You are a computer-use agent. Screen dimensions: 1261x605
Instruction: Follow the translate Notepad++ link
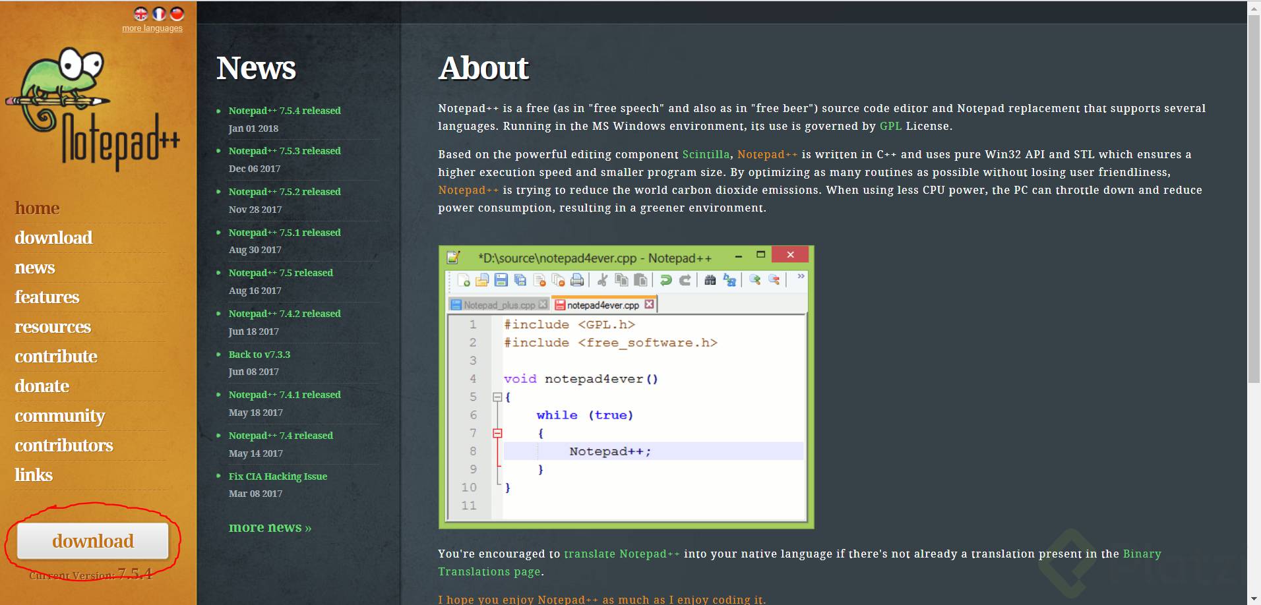(x=622, y=554)
